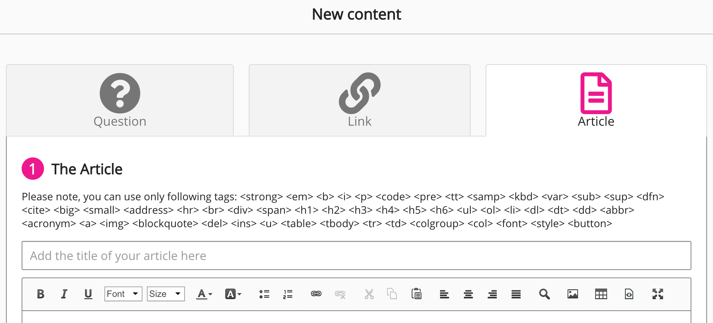Open the background color dropdown
Screen dimensions: 713x323
tap(233, 294)
